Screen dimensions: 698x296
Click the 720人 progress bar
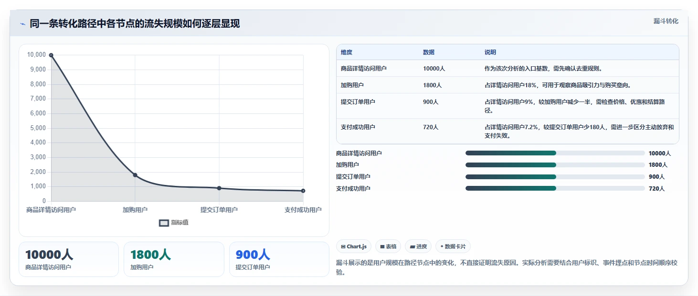pyautogui.click(x=555, y=188)
